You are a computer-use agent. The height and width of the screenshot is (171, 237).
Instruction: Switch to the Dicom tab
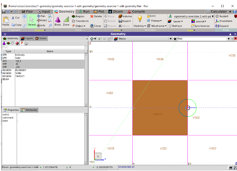[116, 12]
